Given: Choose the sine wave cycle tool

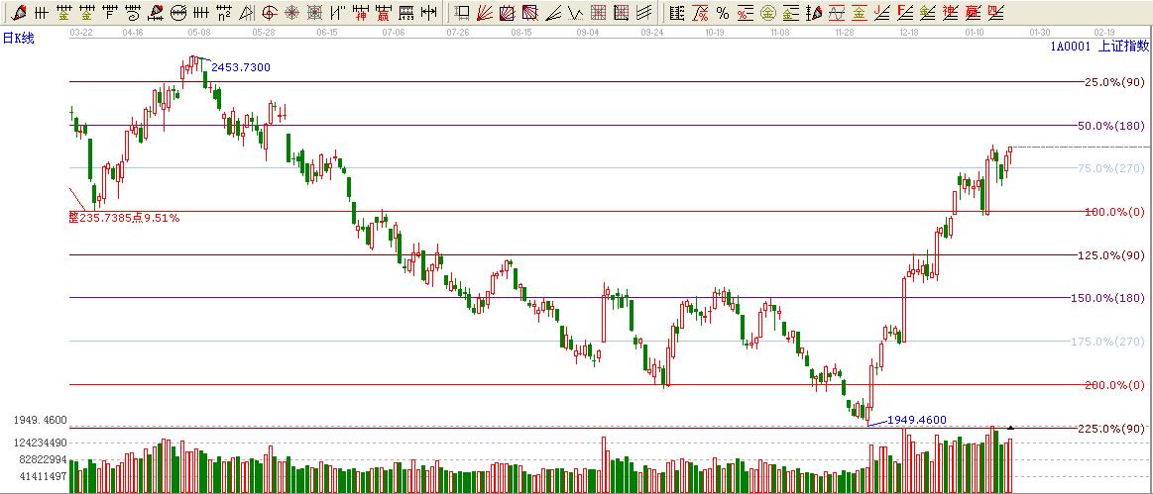Looking at the screenshot, I should [836, 13].
